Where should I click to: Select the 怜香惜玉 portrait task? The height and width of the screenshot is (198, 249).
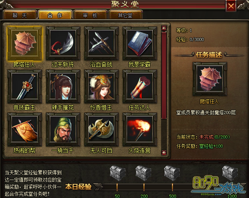[101, 87]
